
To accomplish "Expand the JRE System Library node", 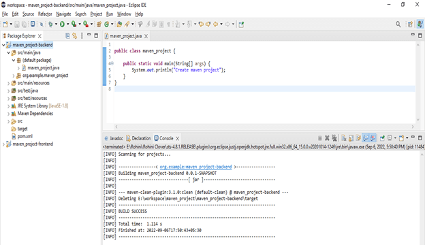I will click(x=8, y=106).
